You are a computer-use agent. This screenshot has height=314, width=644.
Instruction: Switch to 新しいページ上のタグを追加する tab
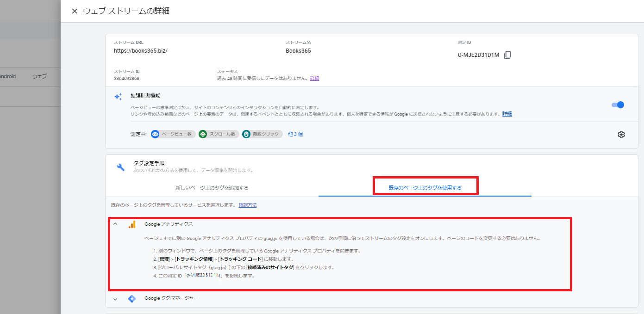[x=212, y=188]
